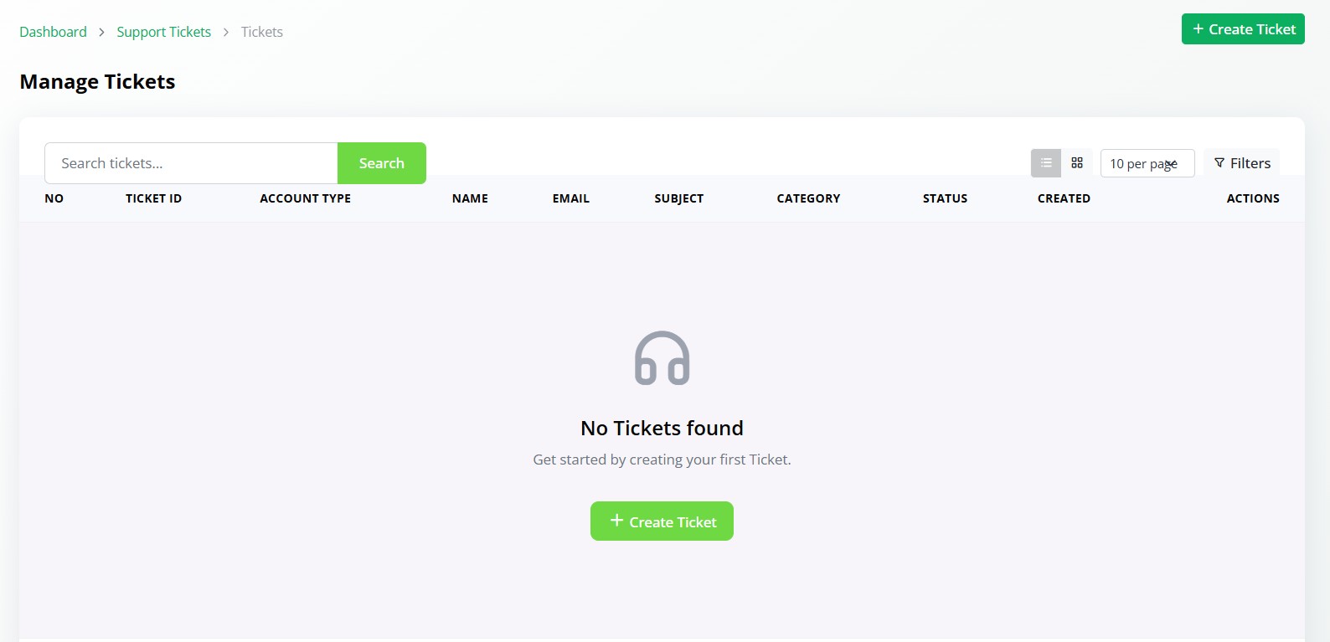
Task: Click the Category column header
Action: point(808,198)
